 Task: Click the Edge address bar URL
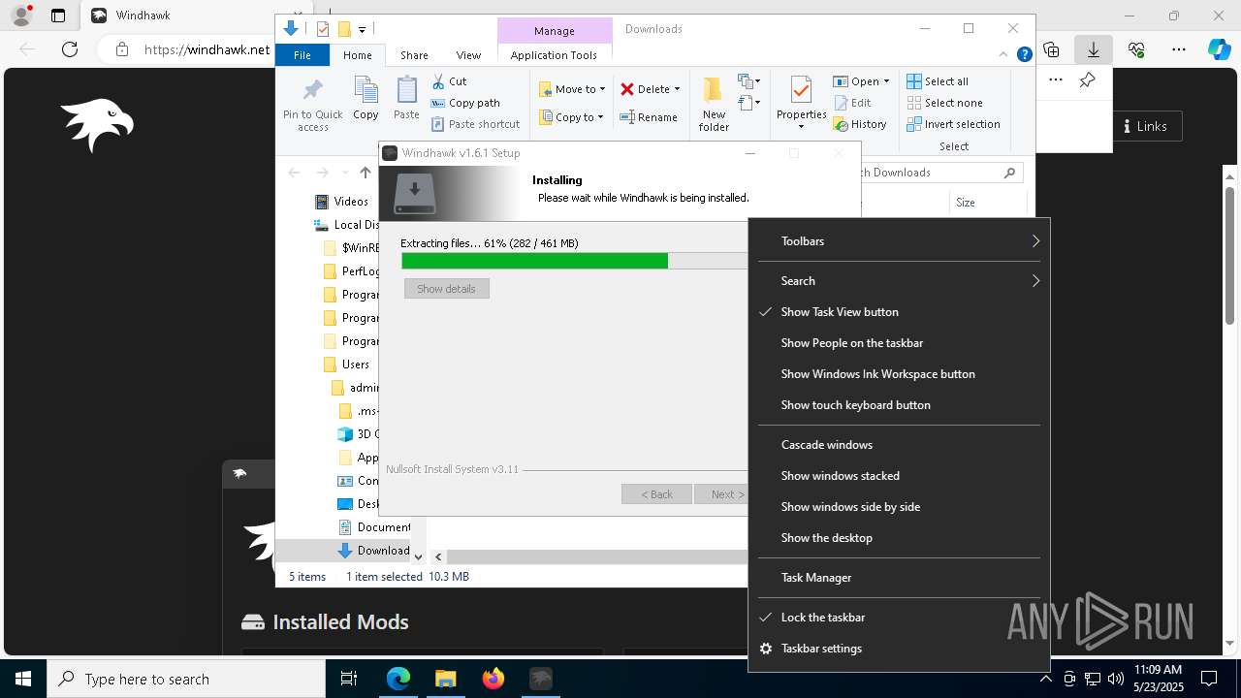207,49
